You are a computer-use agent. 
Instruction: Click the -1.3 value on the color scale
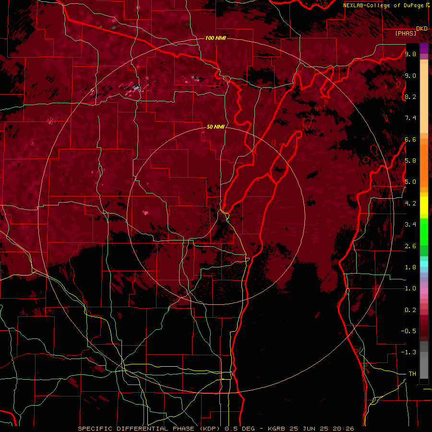click(x=408, y=352)
